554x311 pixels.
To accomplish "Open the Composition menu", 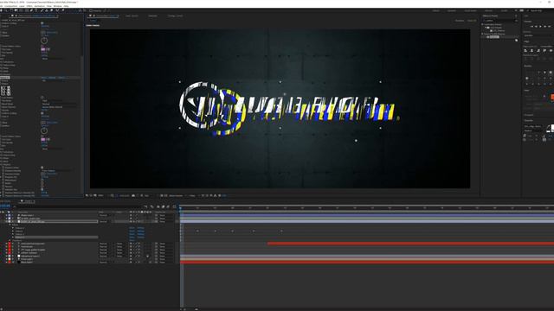I will (10, 6).
